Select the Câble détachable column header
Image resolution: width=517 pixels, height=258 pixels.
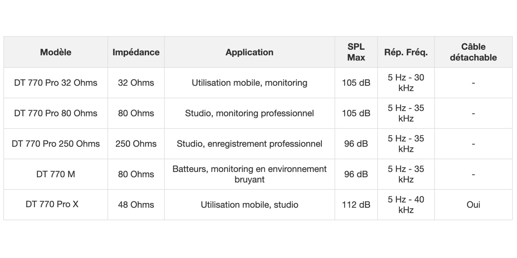pyautogui.click(x=473, y=52)
